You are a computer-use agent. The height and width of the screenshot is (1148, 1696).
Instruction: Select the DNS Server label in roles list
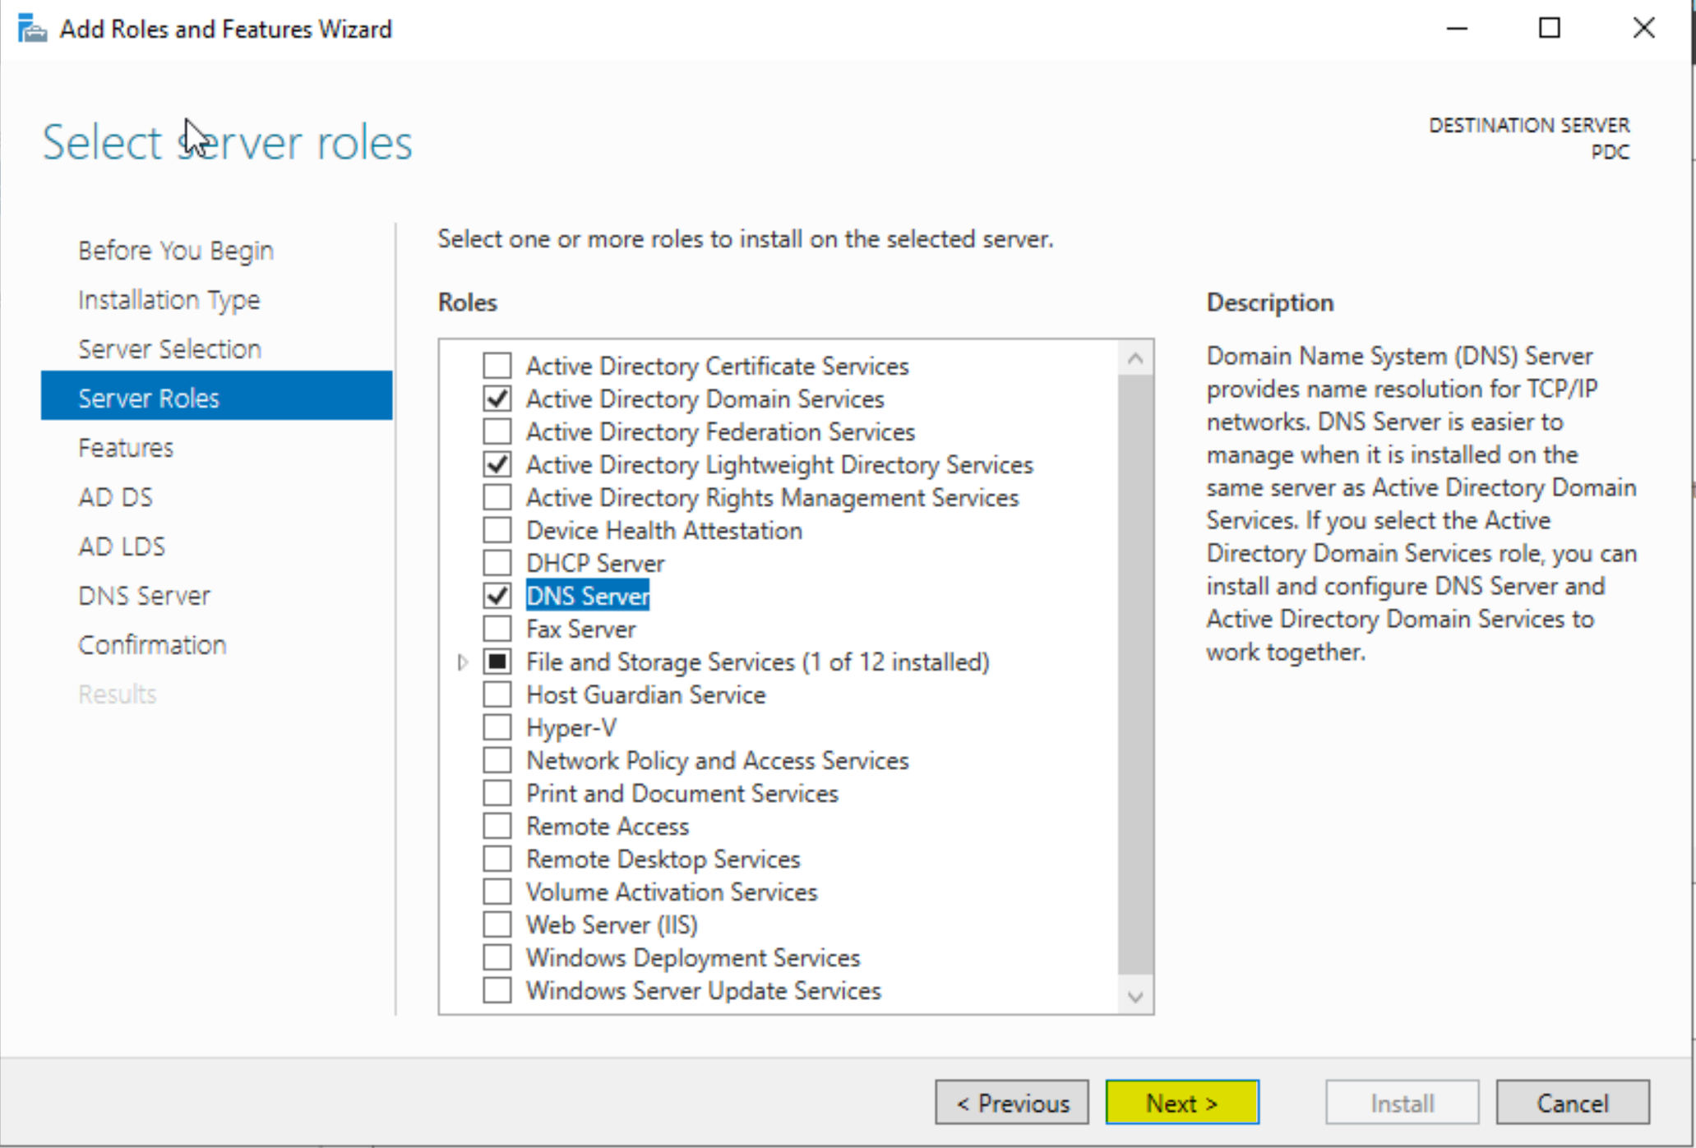(x=588, y=596)
